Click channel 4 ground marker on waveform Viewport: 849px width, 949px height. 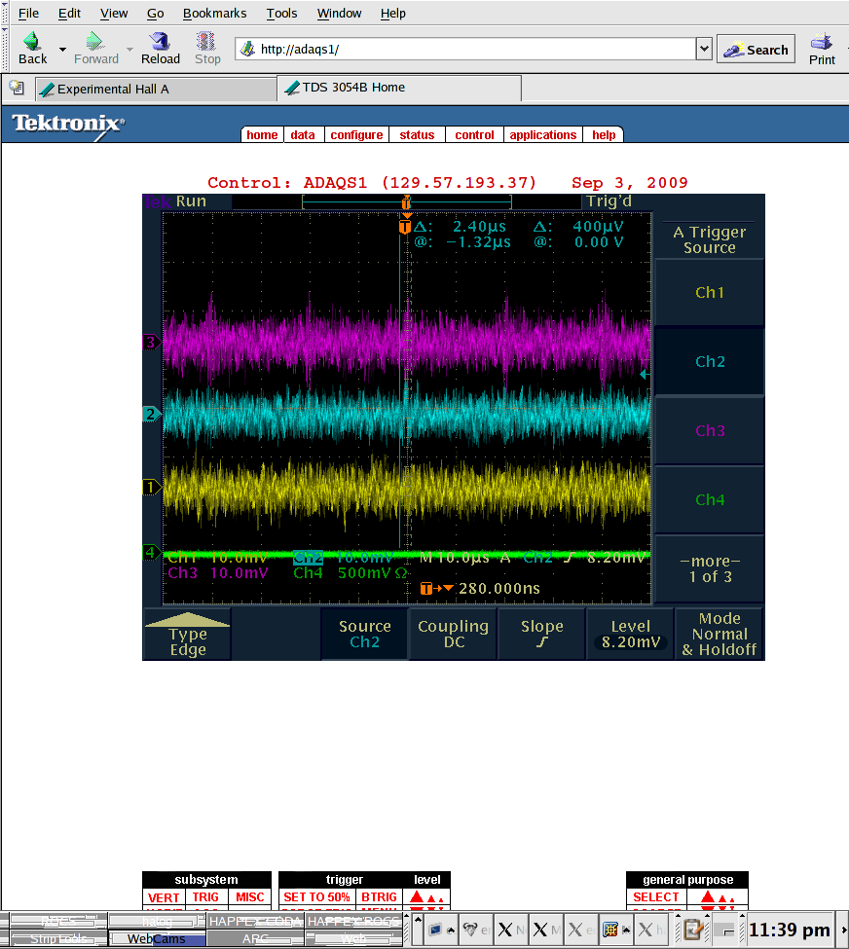point(151,552)
